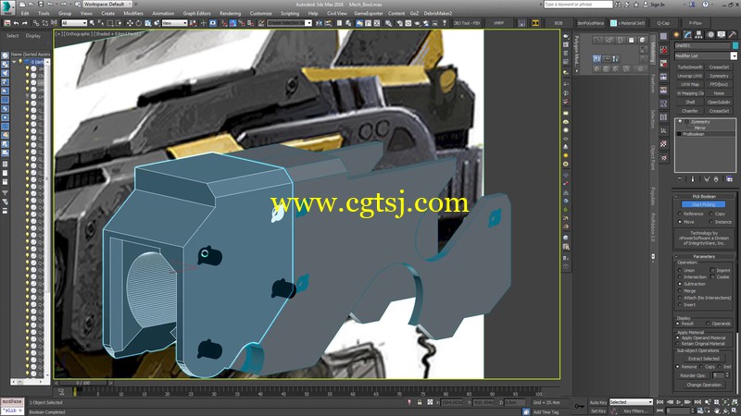Open the Modifier List dropdown
The height and width of the screenshot is (416, 741).
[x=734, y=55]
